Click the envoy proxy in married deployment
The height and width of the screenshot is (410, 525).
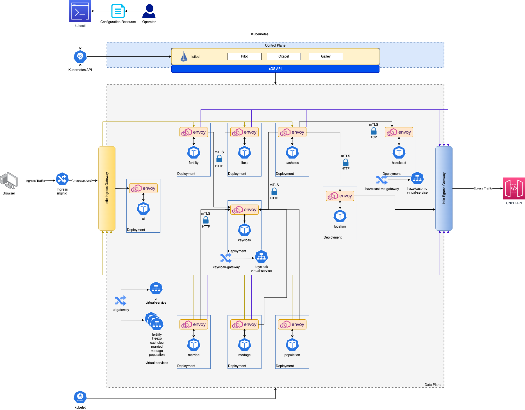click(194, 324)
